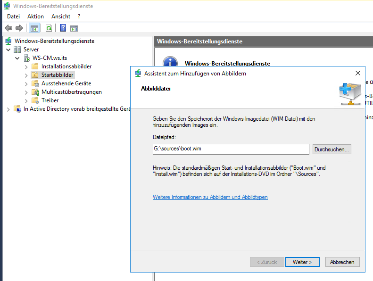This screenshot has height=281, width=373.
Task: Click the blue info icon in the main pane
Action: coord(170,62)
